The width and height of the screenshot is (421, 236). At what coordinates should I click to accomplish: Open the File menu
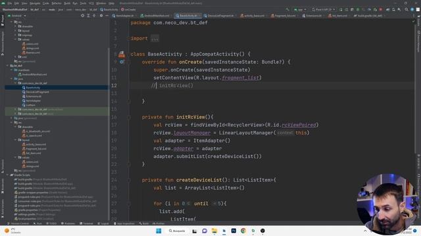[10, 3]
